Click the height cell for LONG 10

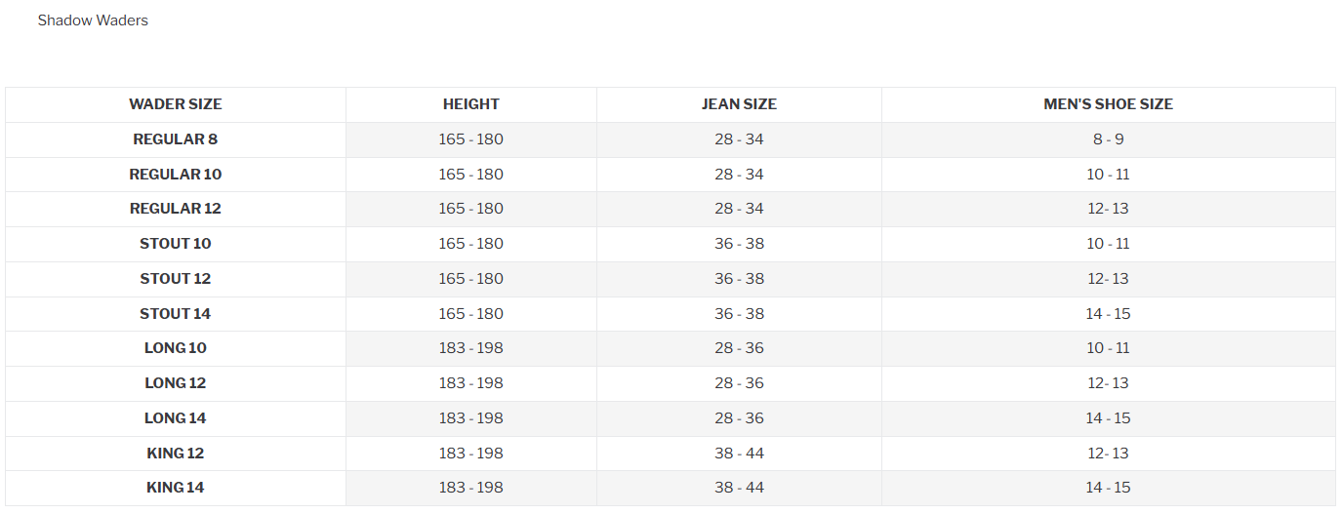tap(471, 348)
